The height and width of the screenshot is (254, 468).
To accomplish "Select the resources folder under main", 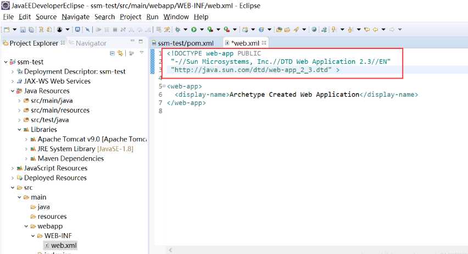I will pos(49,217).
